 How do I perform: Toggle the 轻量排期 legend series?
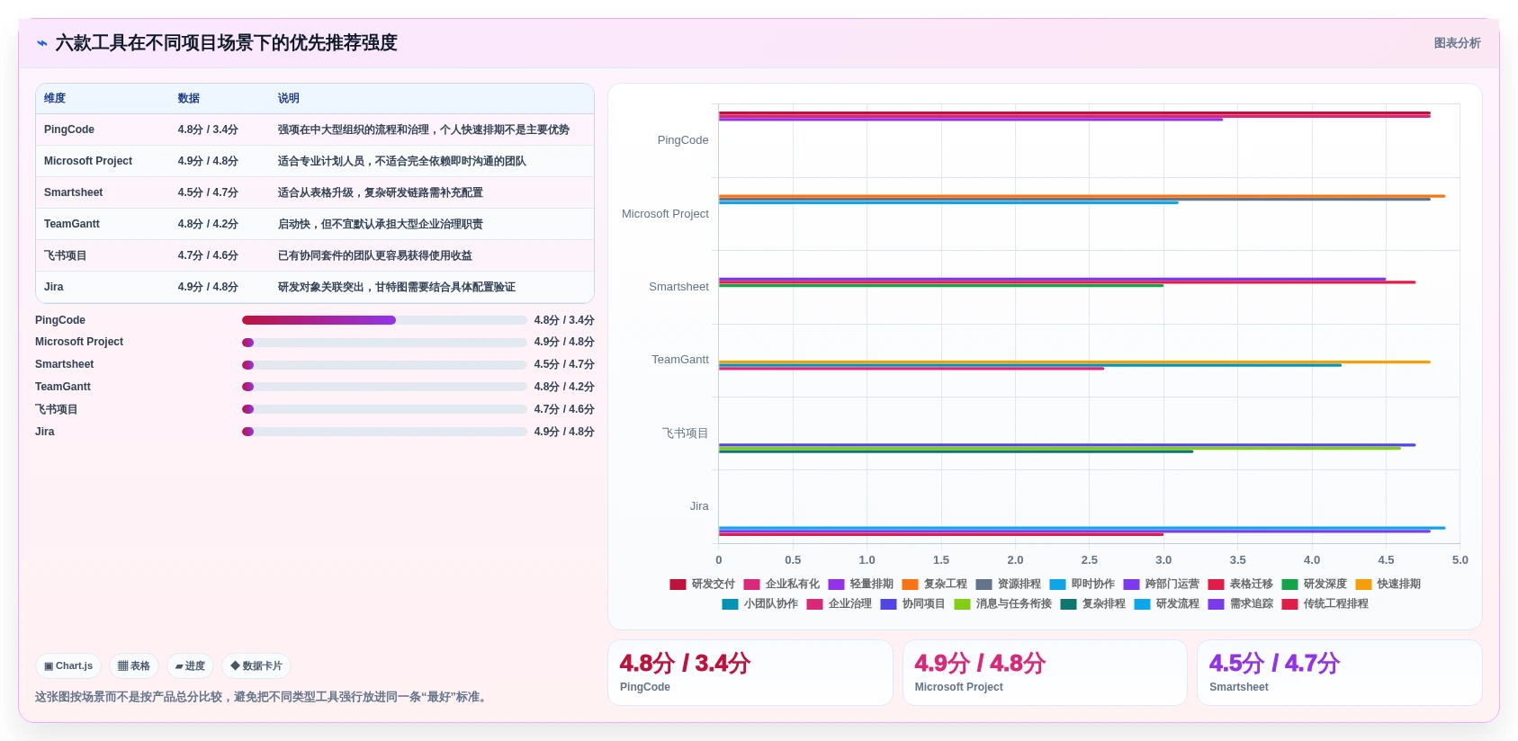tap(860, 585)
